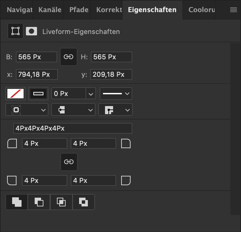Toggle the width-height link constraint
Viewport: 241px width, 232px height.
(x=69, y=57)
